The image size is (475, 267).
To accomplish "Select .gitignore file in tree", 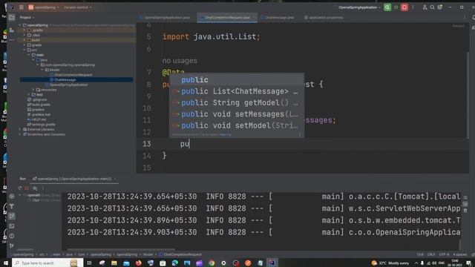I will pos(37,99).
